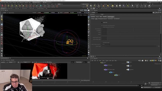The image size is (162, 91).
Task: Create a Volume Light from the shelf
Action: coord(104,6)
